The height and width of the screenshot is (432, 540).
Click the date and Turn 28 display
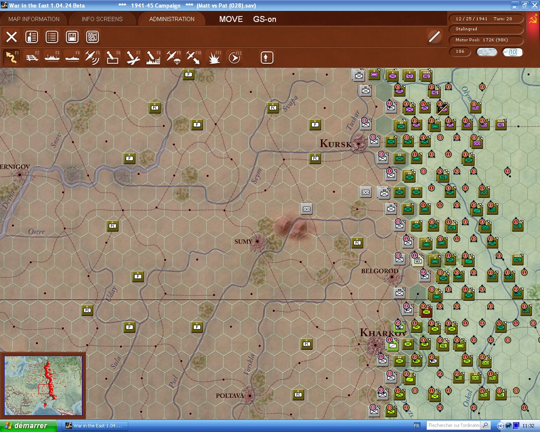486,19
